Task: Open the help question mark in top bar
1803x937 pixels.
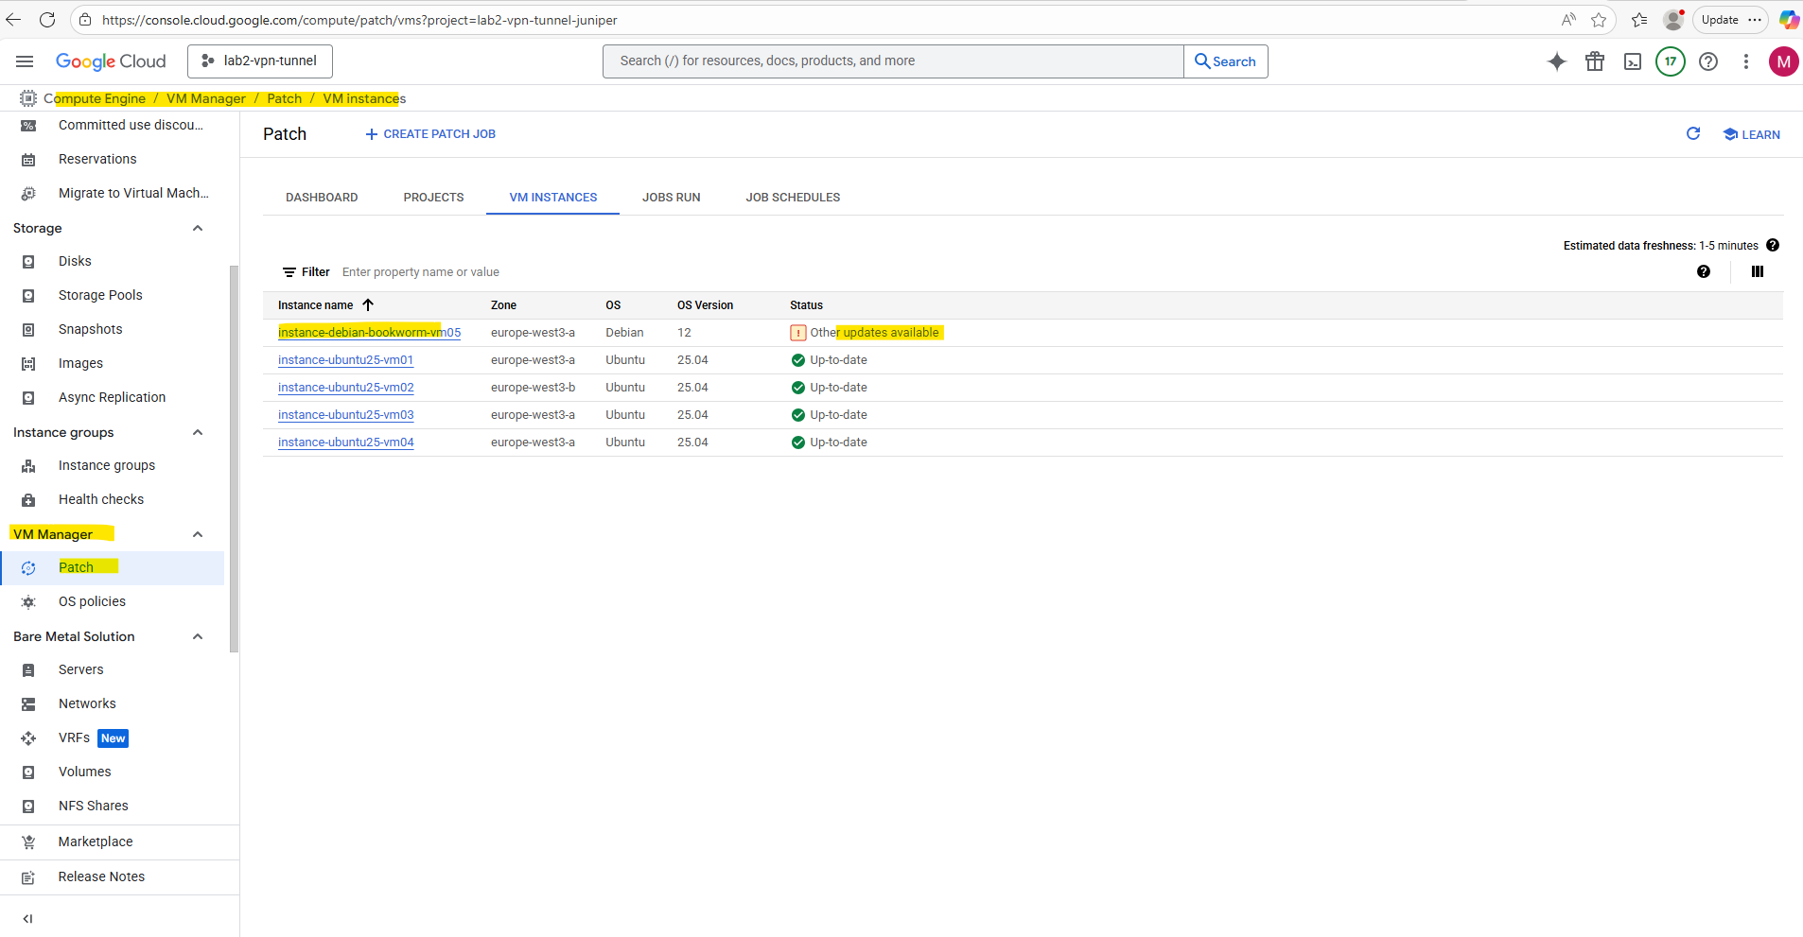Action: (1707, 61)
